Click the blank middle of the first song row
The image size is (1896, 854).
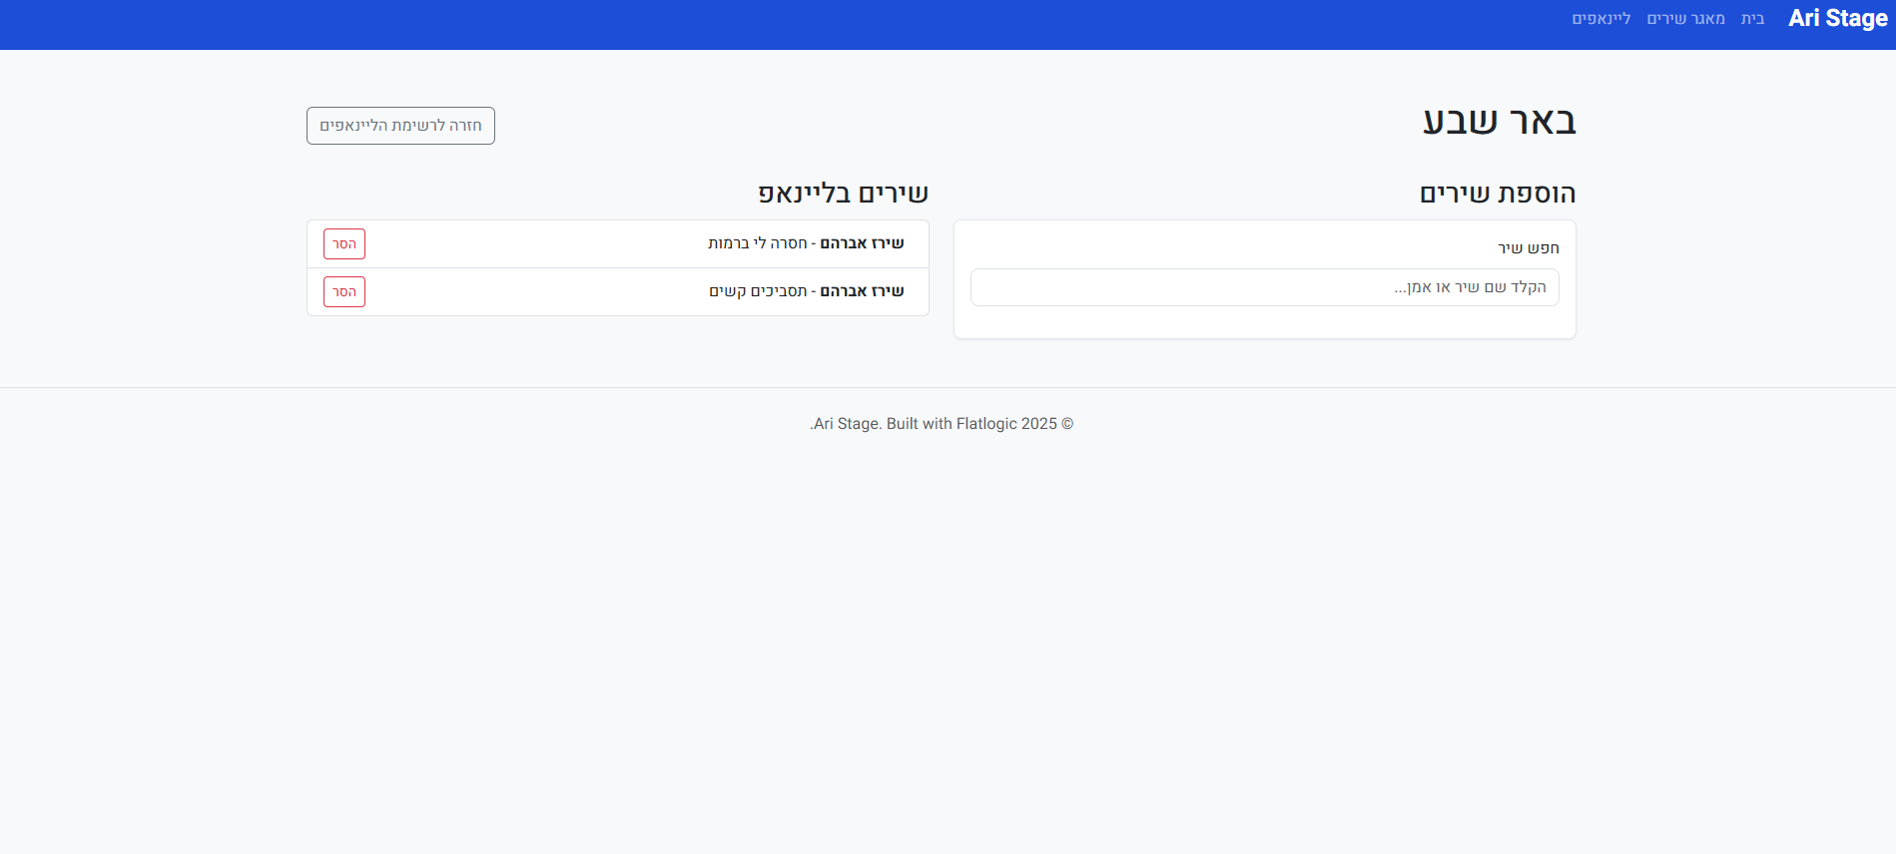coord(539,244)
